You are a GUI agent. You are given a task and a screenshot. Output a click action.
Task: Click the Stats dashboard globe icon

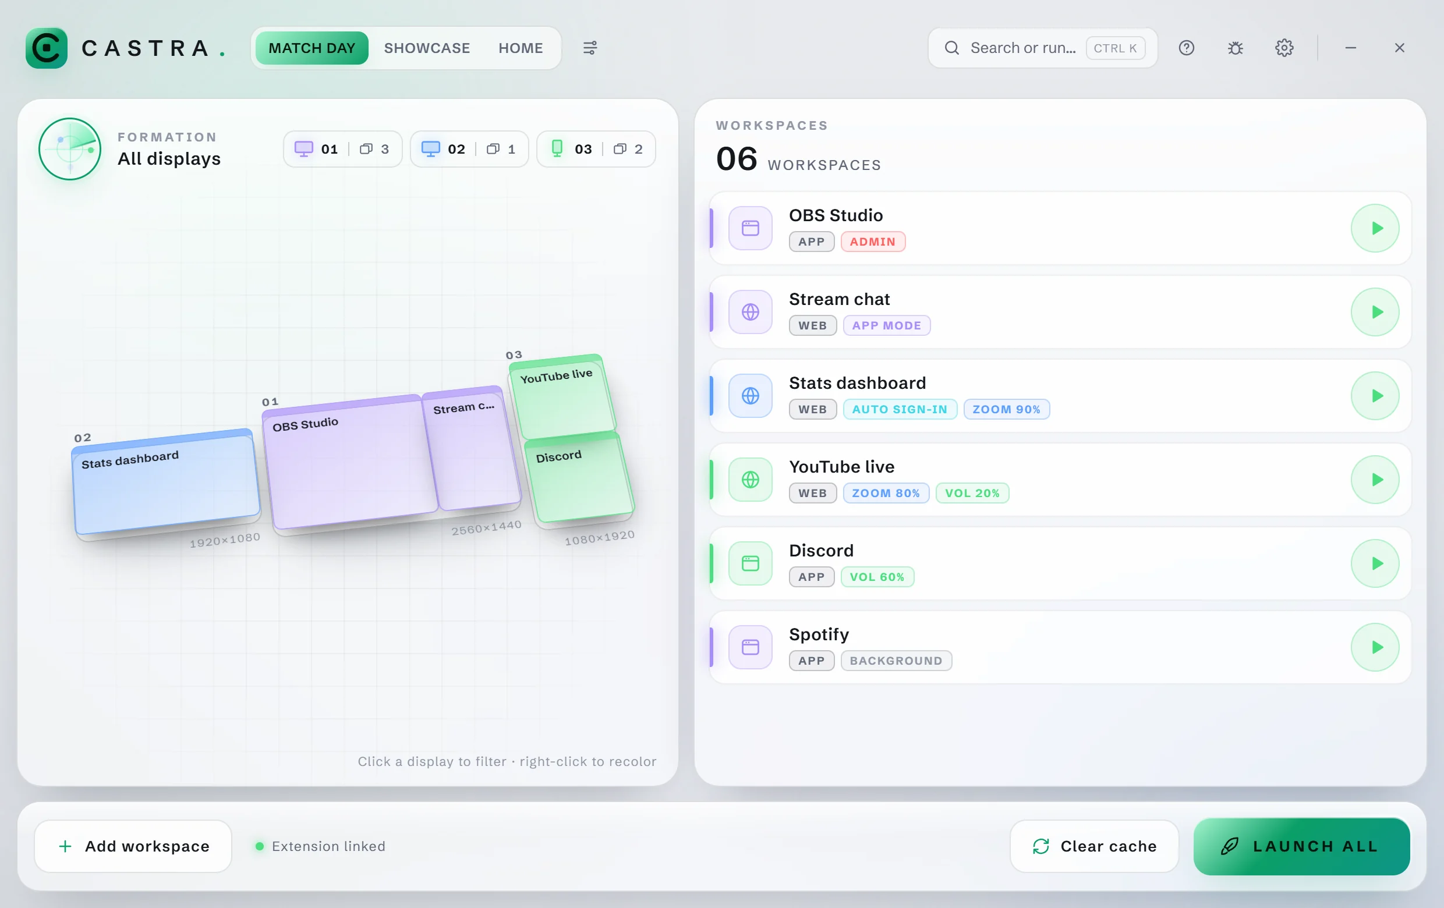coord(750,396)
